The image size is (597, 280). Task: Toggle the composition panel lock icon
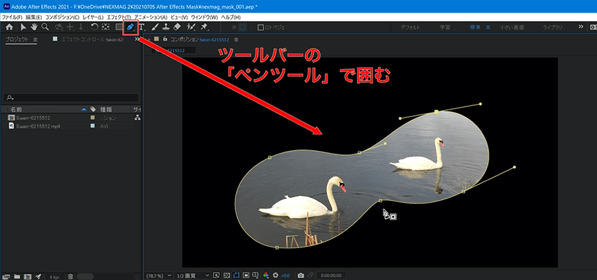[164, 39]
